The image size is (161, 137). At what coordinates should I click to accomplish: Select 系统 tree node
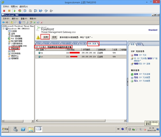13,51
